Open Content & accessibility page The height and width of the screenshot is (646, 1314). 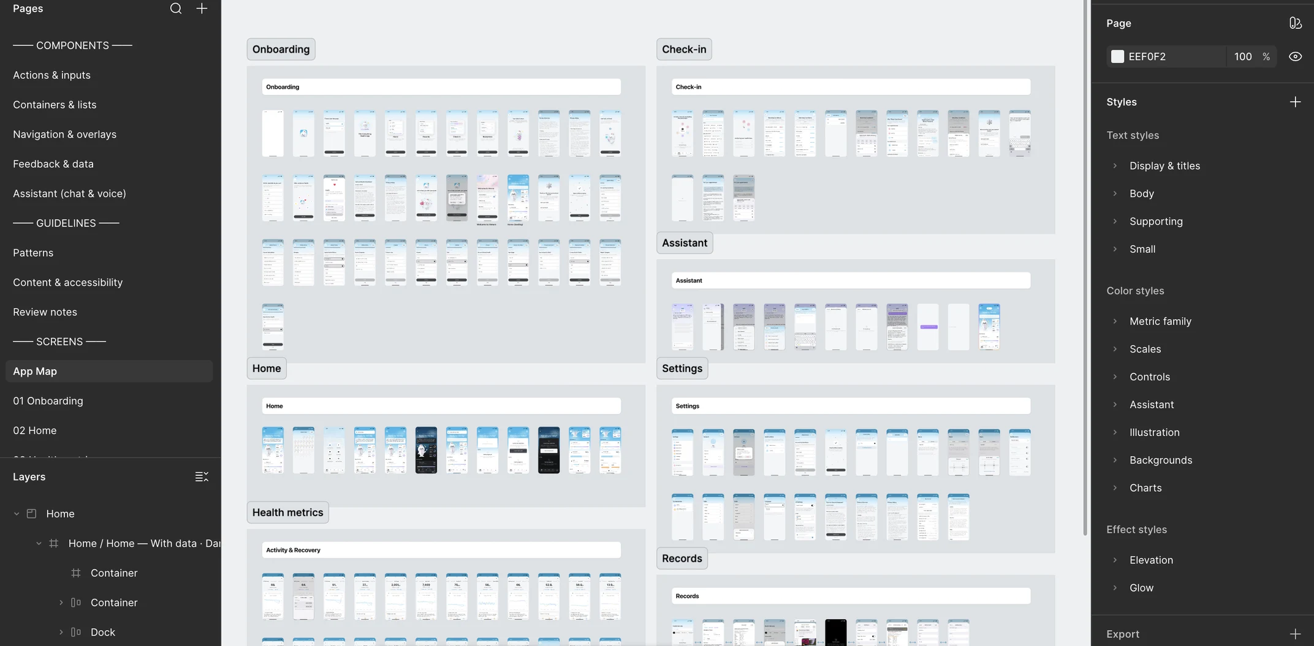[x=109, y=282]
